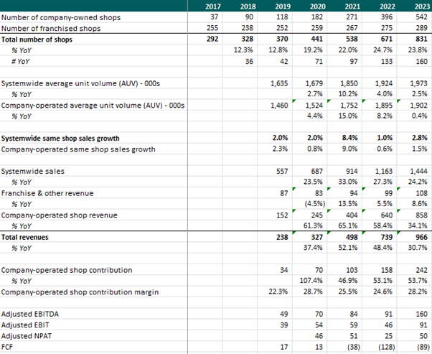Image resolution: width=432 pixels, height=354 pixels.
Task: Select Company-operated shop revenue value 858
Action: coord(417,215)
